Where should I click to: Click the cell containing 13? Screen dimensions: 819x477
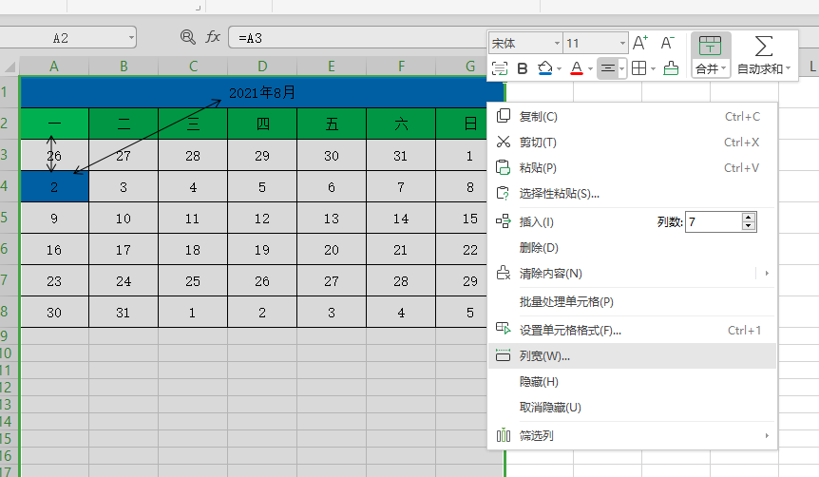tap(332, 218)
